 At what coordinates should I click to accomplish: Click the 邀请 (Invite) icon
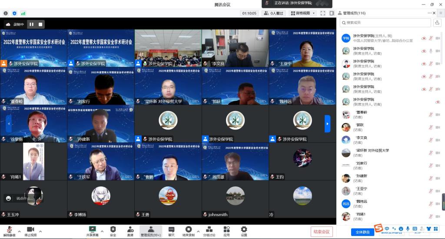[130, 231]
